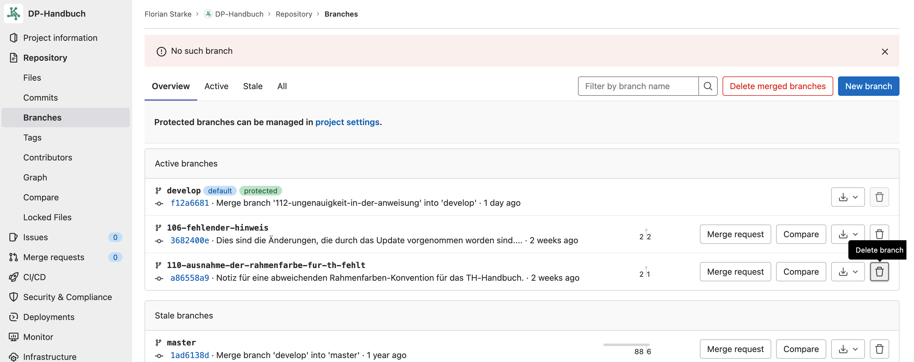Screen dimensions: 914x362
Task: Click Compare for 110-ausnahme branch
Action: tap(801, 272)
